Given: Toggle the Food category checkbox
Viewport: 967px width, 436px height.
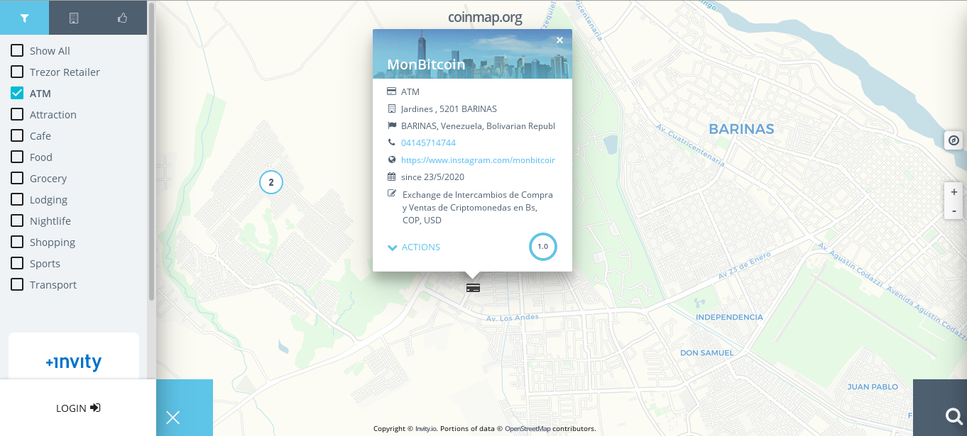Looking at the screenshot, I should coord(17,157).
